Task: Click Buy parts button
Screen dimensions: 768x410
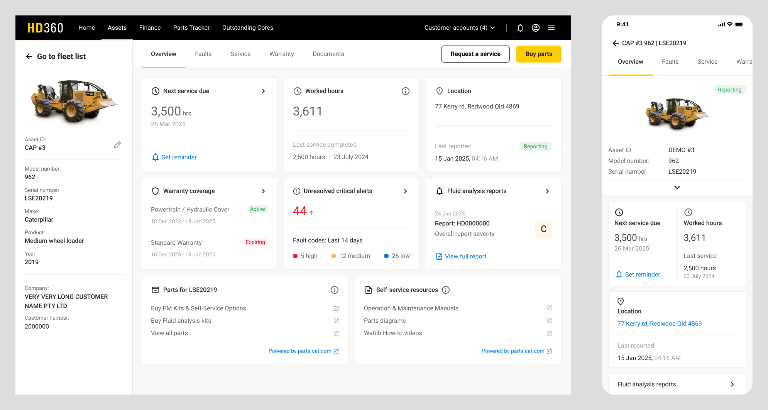Action: coord(539,54)
